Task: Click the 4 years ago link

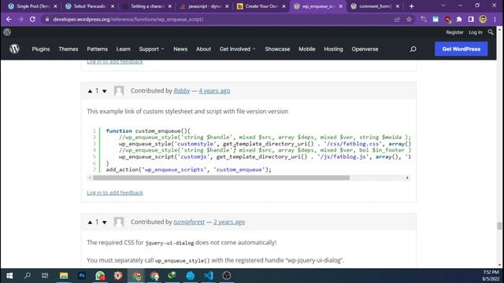Action: (214, 91)
